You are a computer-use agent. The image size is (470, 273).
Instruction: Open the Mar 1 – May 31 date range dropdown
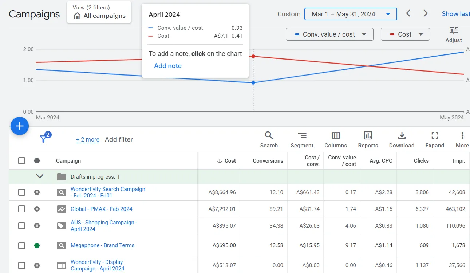(x=350, y=14)
